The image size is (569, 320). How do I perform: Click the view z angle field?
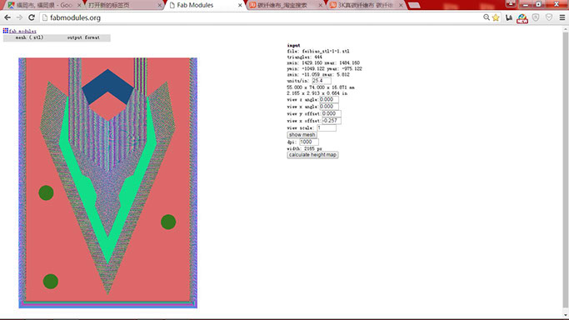[329, 99]
